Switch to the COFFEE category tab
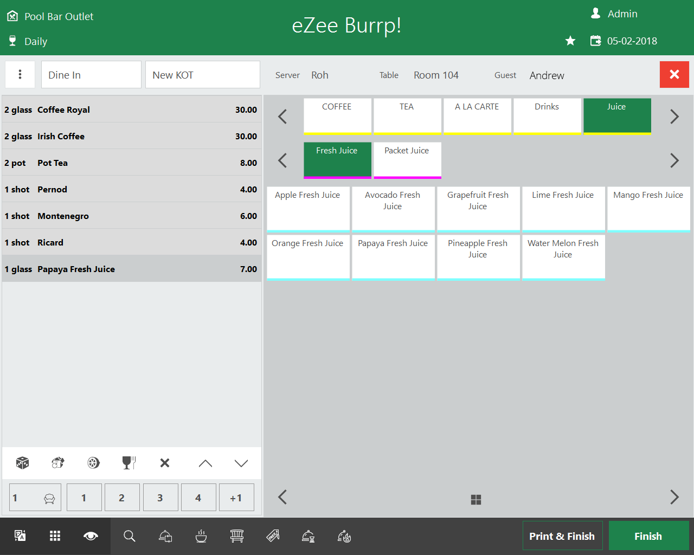Screen dimensions: 694x555 (337, 116)
